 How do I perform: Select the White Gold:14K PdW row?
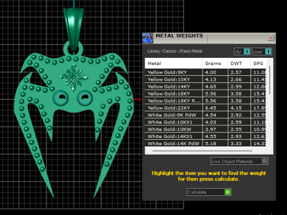pos(206,143)
